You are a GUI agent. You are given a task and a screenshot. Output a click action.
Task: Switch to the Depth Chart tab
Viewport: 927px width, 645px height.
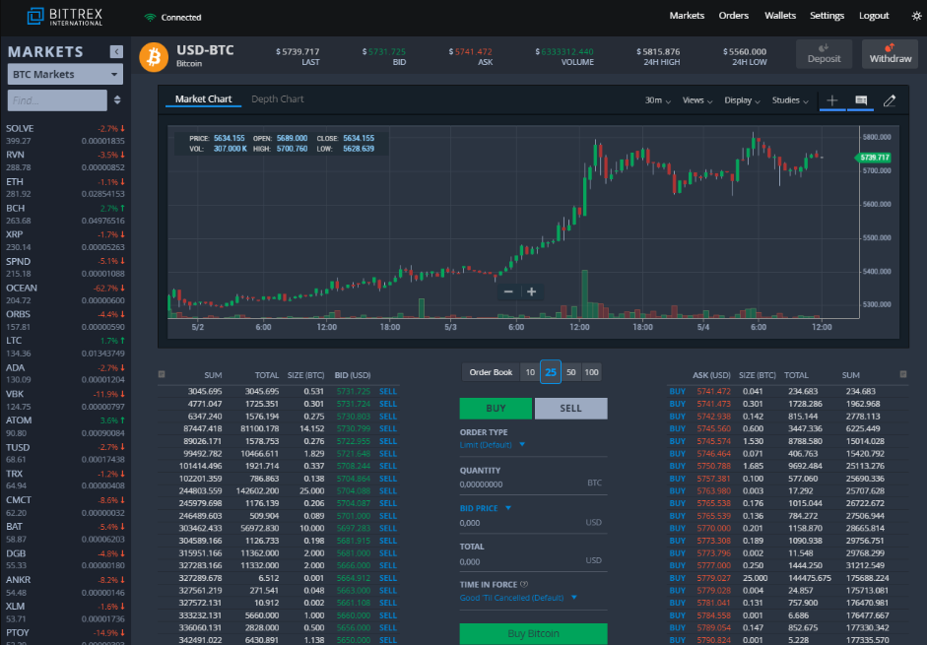pyautogui.click(x=277, y=98)
